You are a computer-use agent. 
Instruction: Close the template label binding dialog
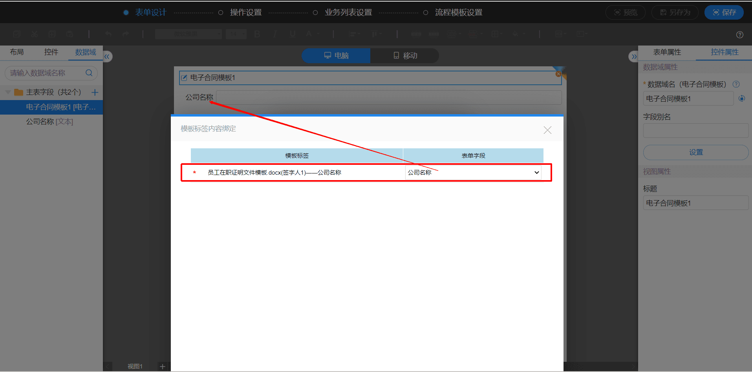[547, 130]
